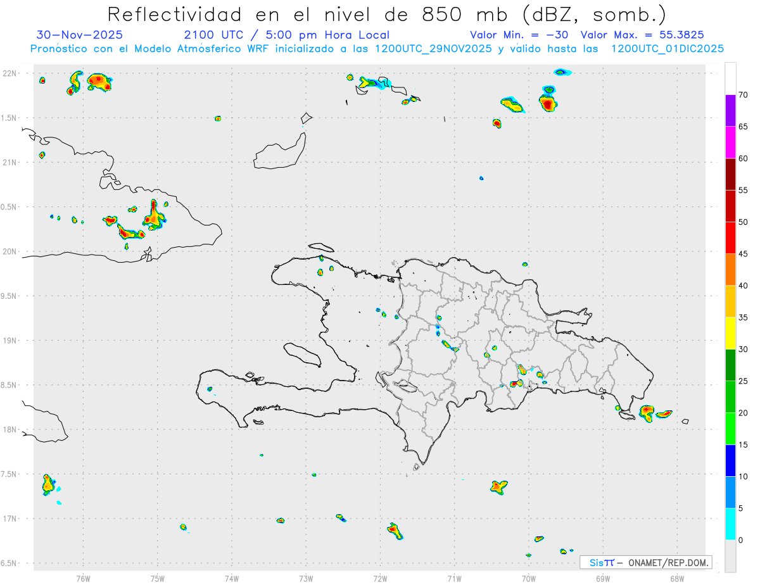Viewport: 760px width, 587px height.
Task: Pick the blue 10–15 dBZ color band
Action: pos(730,460)
